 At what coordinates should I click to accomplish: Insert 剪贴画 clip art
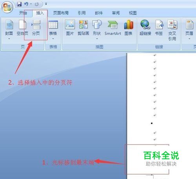point(83,28)
